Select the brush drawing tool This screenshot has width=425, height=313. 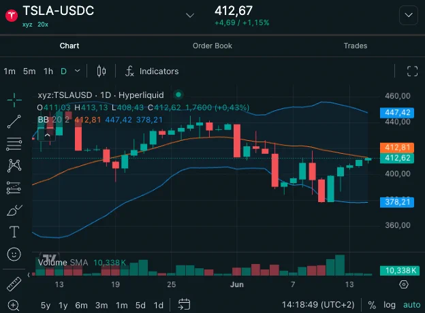[x=14, y=210]
